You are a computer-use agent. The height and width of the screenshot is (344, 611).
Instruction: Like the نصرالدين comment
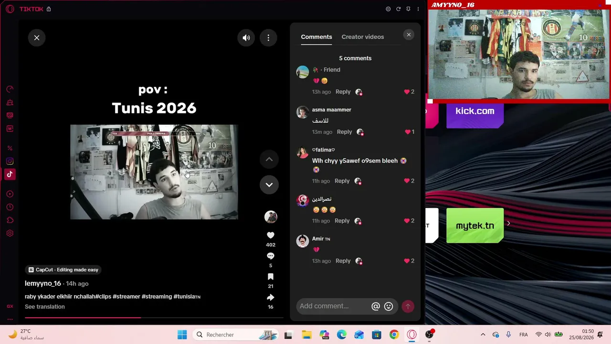click(407, 221)
